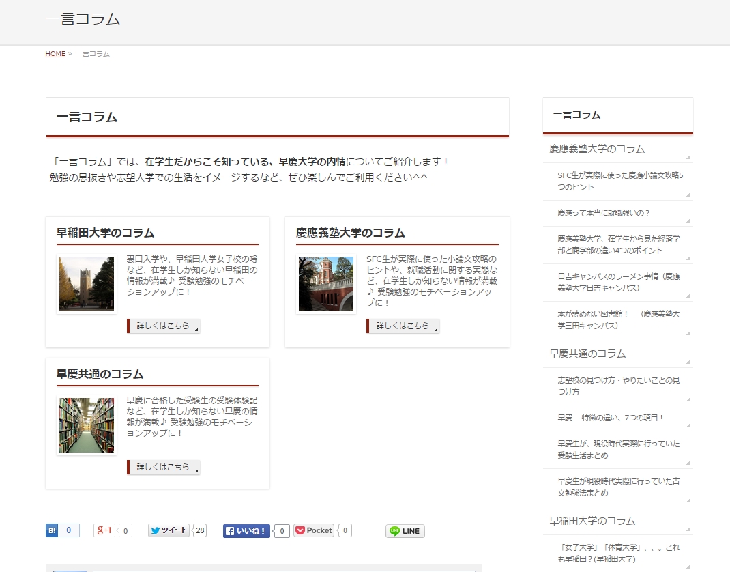
Task: Click 詳しくはこちら under 早慶共通のコラム
Action: pos(164,467)
